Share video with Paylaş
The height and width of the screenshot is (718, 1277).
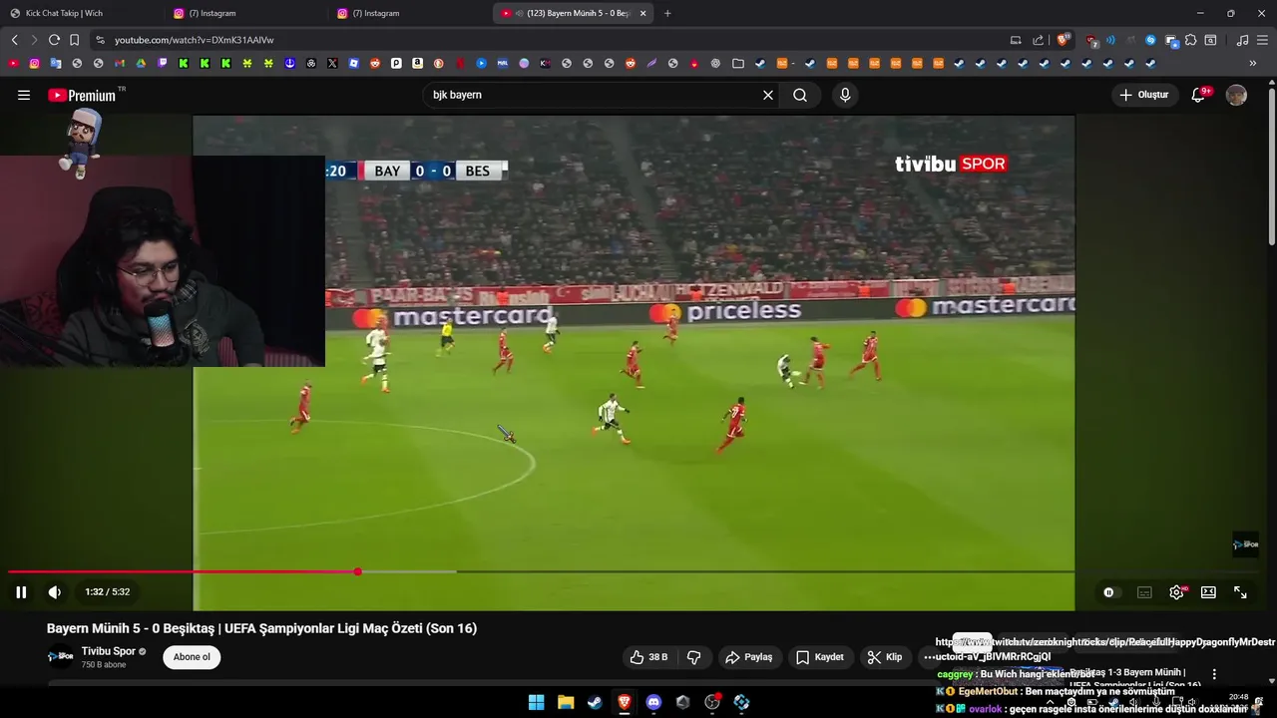tap(748, 657)
